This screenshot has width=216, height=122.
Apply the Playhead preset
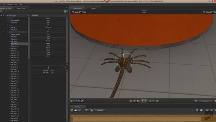(48, 27)
